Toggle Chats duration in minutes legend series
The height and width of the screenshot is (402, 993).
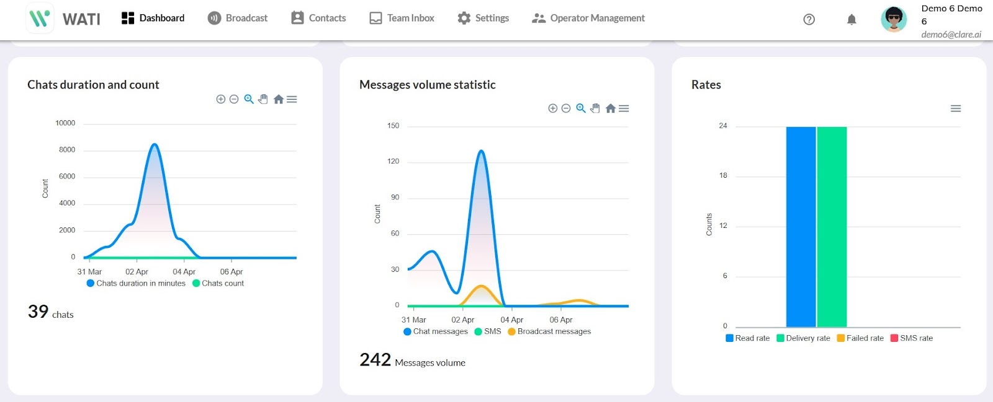click(136, 283)
